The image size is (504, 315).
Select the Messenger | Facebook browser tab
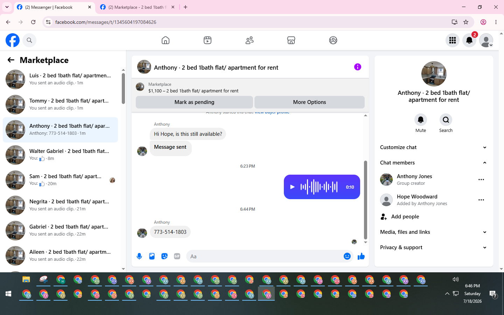pyautogui.click(x=54, y=7)
